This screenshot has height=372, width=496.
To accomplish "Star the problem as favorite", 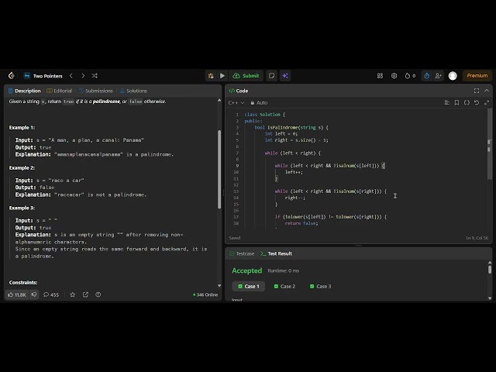I will pos(72,294).
